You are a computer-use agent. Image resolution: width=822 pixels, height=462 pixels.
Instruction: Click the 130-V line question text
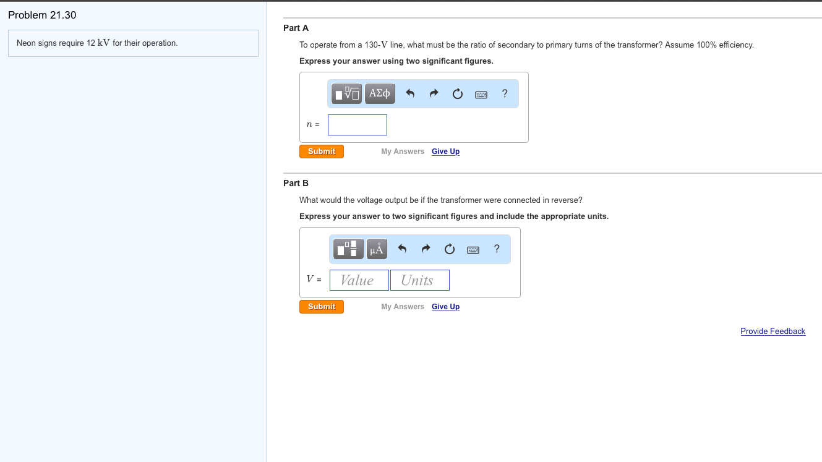point(526,45)
